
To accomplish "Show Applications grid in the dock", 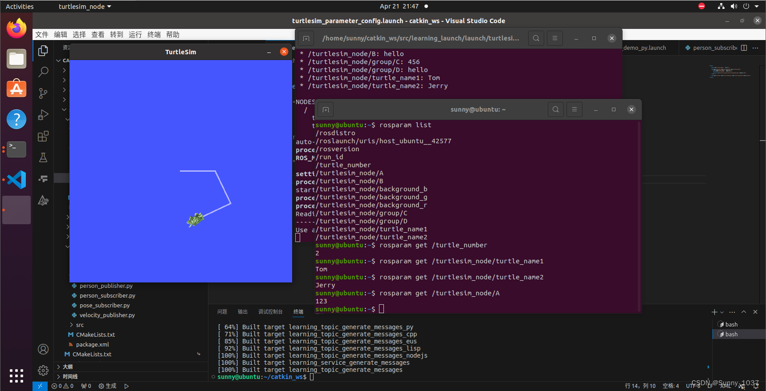I will pyautogui.click(x=16, y=376).
